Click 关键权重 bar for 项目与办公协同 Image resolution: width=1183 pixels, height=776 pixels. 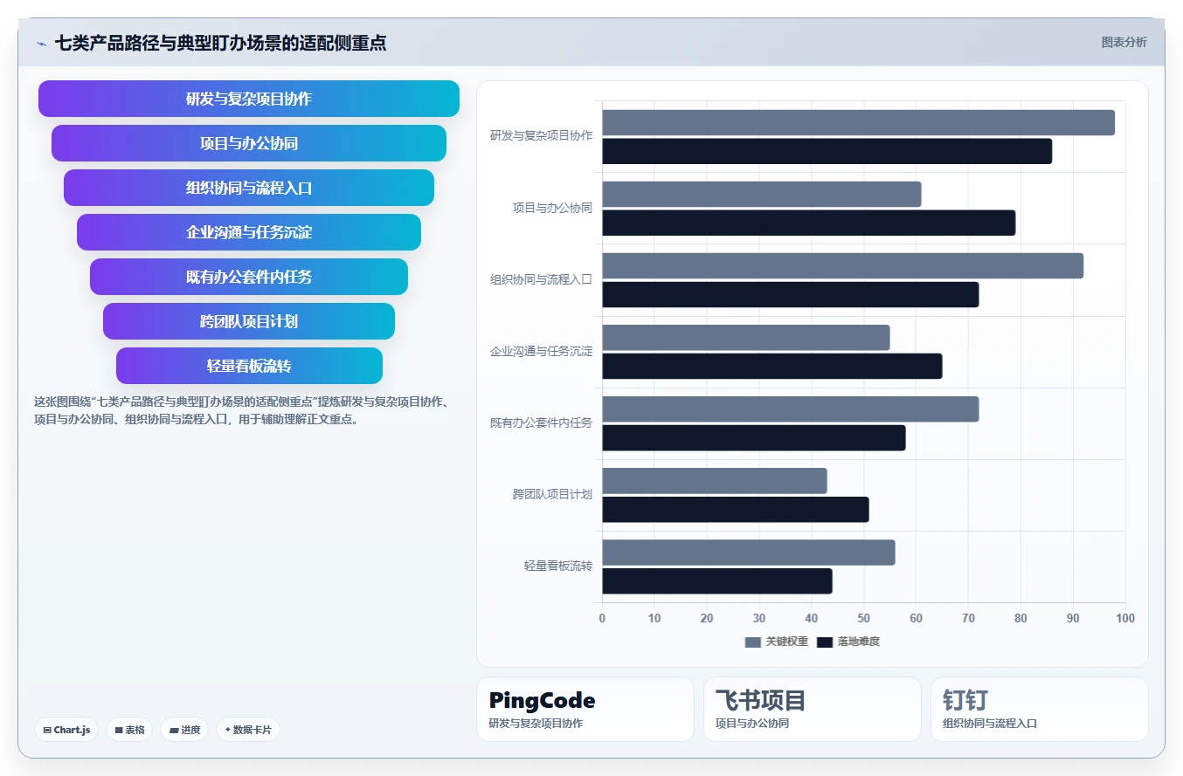(761, 195)
